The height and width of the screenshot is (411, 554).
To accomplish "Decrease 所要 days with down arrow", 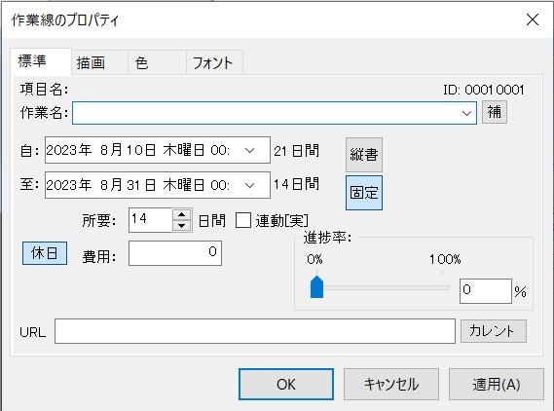I will point(182,226).
